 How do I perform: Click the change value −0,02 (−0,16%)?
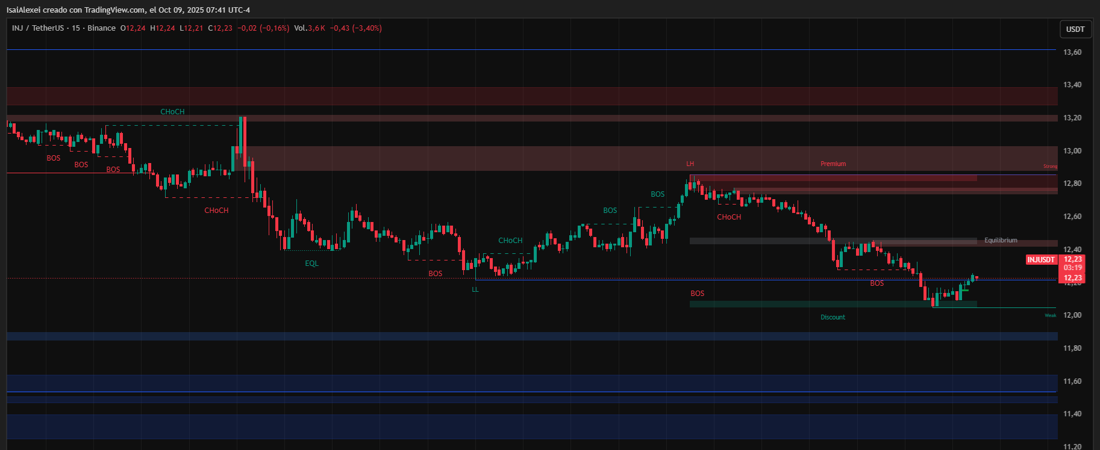pos(263,28)
